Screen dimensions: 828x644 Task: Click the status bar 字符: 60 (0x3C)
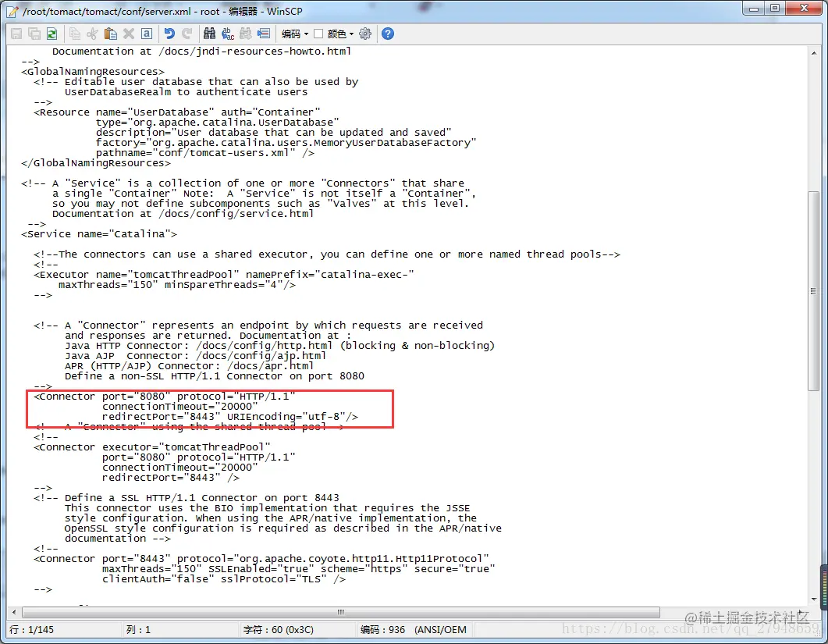279,630
